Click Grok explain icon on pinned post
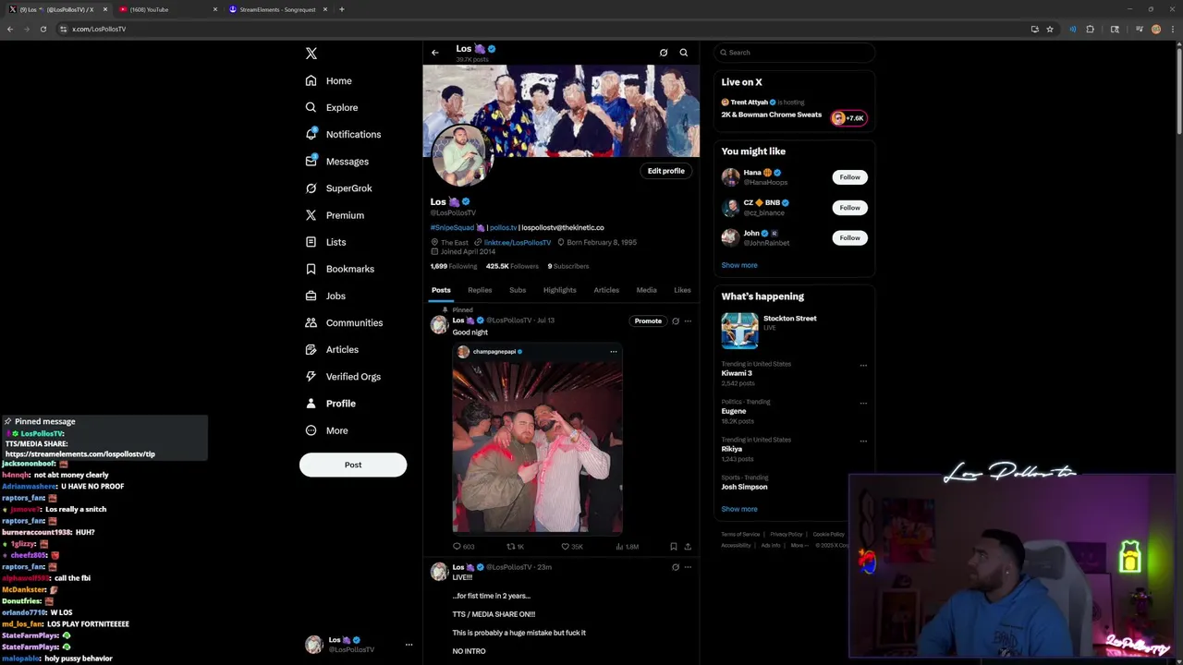1183x665 pixels. point(676,321)
